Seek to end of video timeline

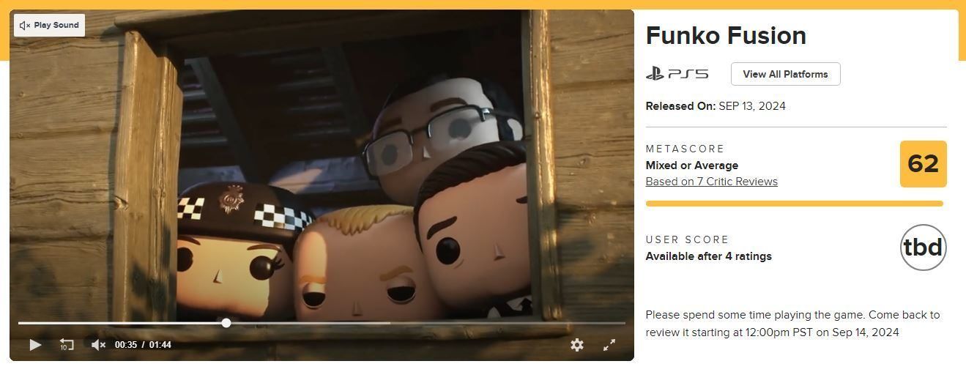click(x=625, y=323)
